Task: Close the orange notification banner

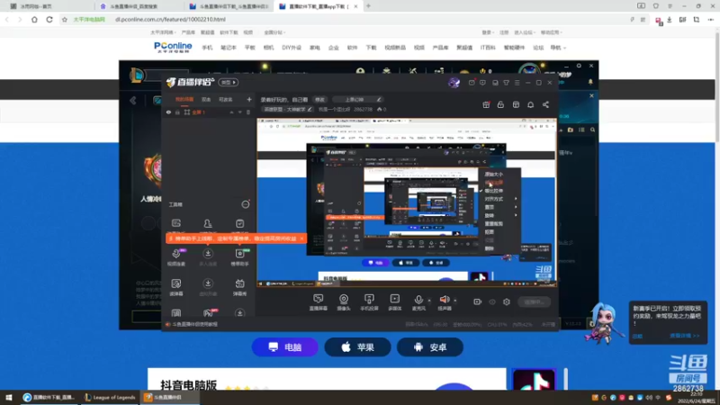Action: pyautogui.click(x=301, y=238)
